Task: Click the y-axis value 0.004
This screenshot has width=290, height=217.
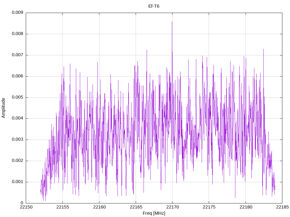Action: pos(18,118)
